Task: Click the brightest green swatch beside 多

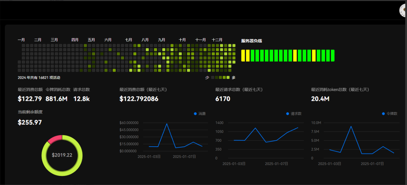Action: 228,78
